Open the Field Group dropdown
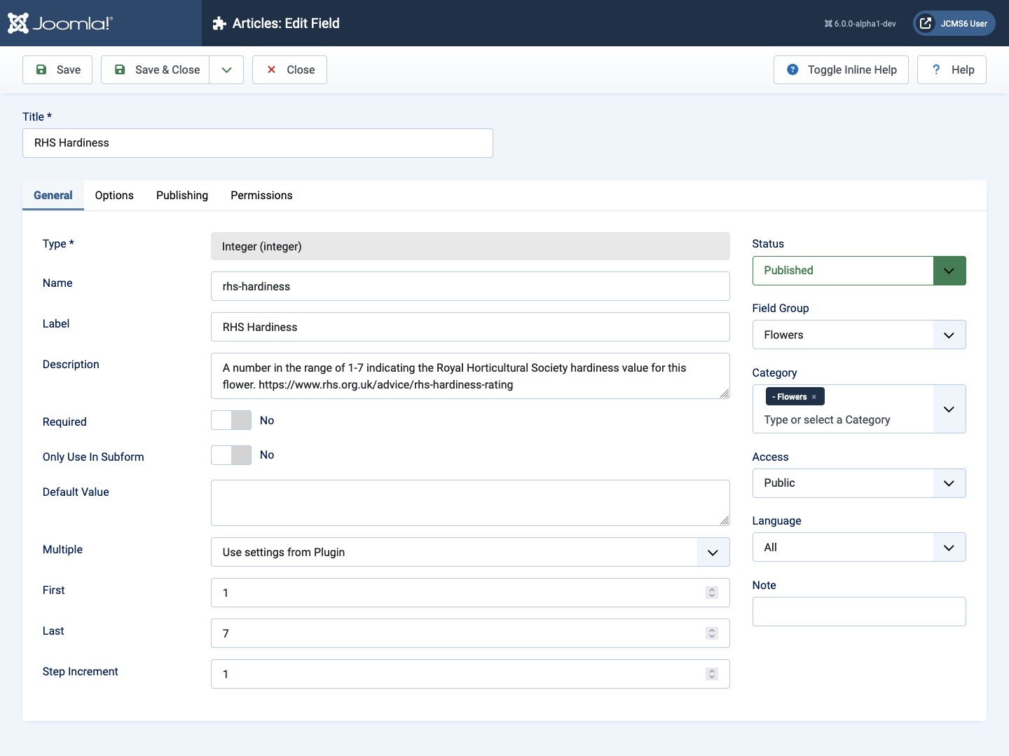The width and height of the screenshot is (1009, 756). click(858, 335)
